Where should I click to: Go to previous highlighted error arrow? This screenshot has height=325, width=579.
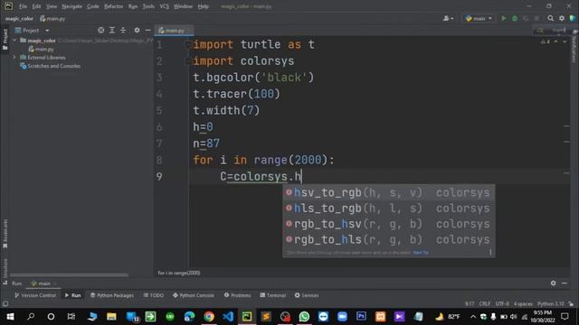point(555,42)
